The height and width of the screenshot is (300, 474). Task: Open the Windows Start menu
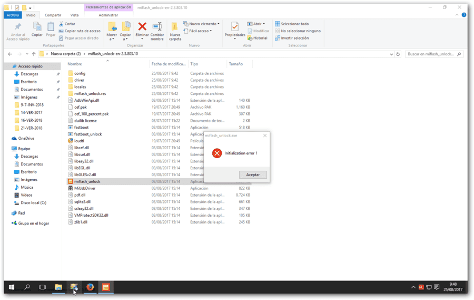[12, 287]
